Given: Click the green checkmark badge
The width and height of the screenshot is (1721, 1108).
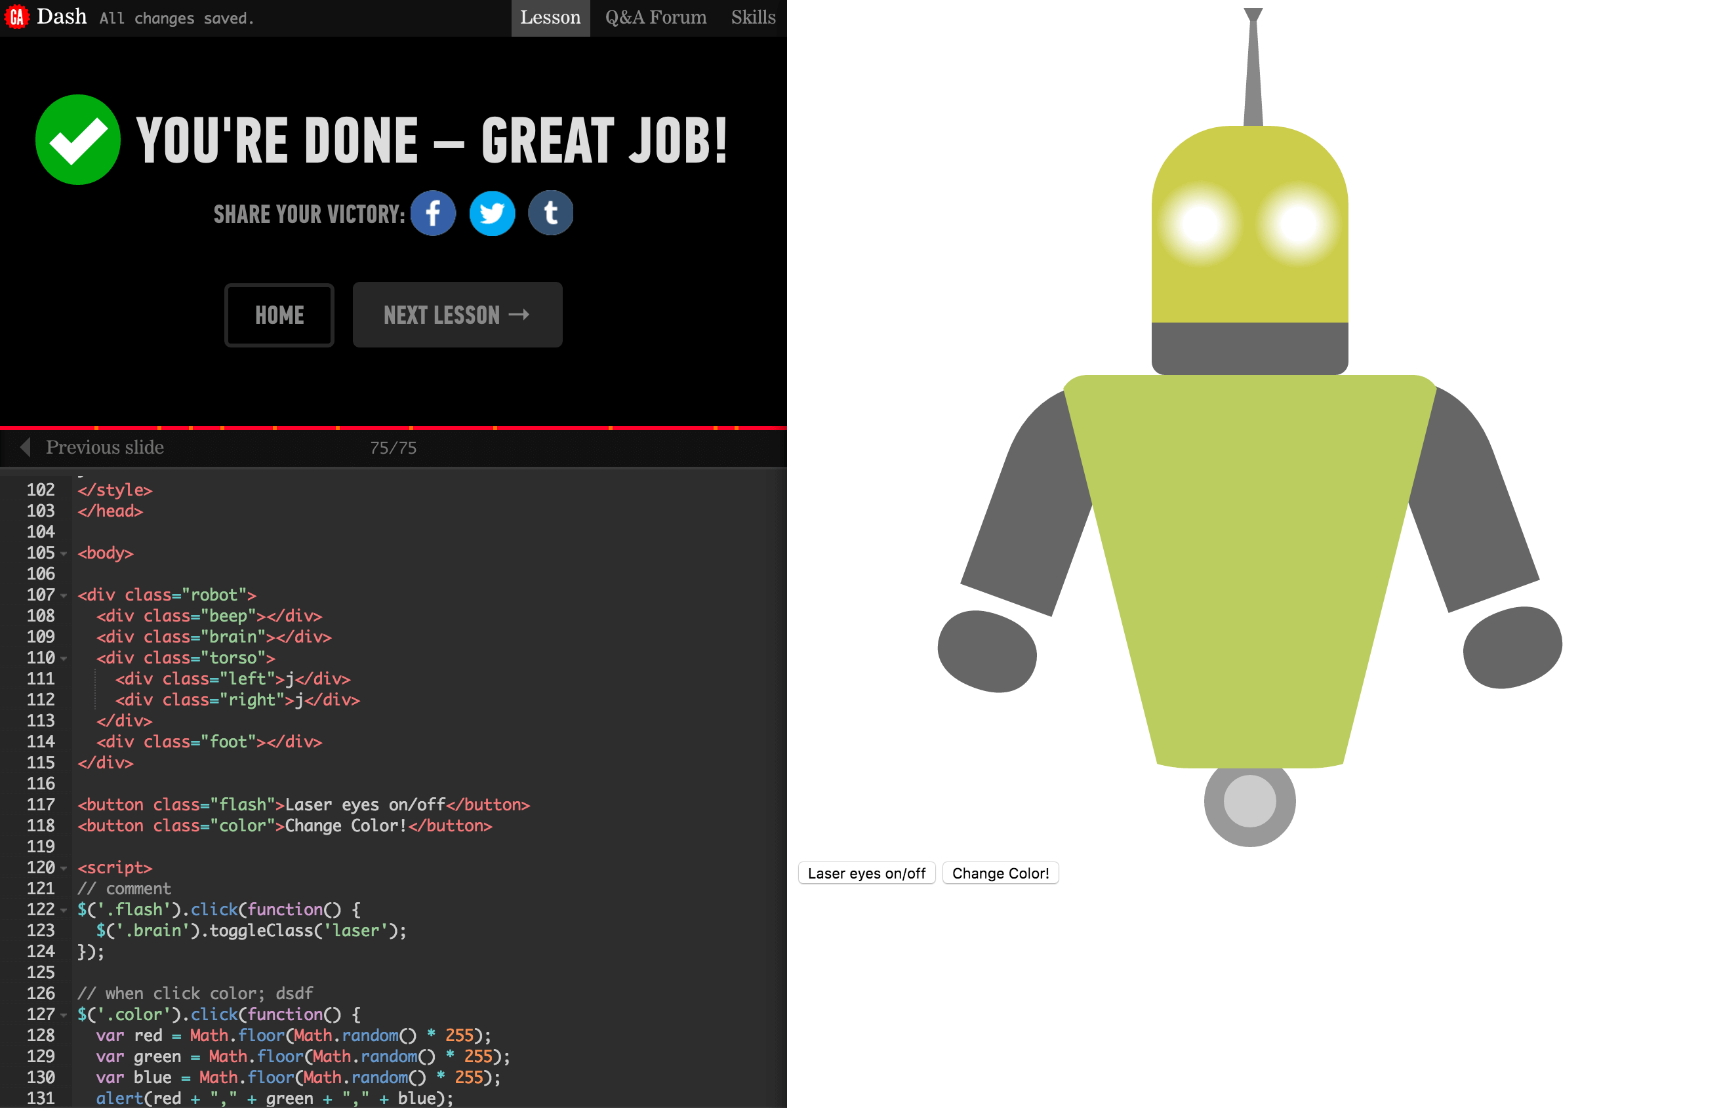Looking at the screenshot, I should click(x=78, y=140).
